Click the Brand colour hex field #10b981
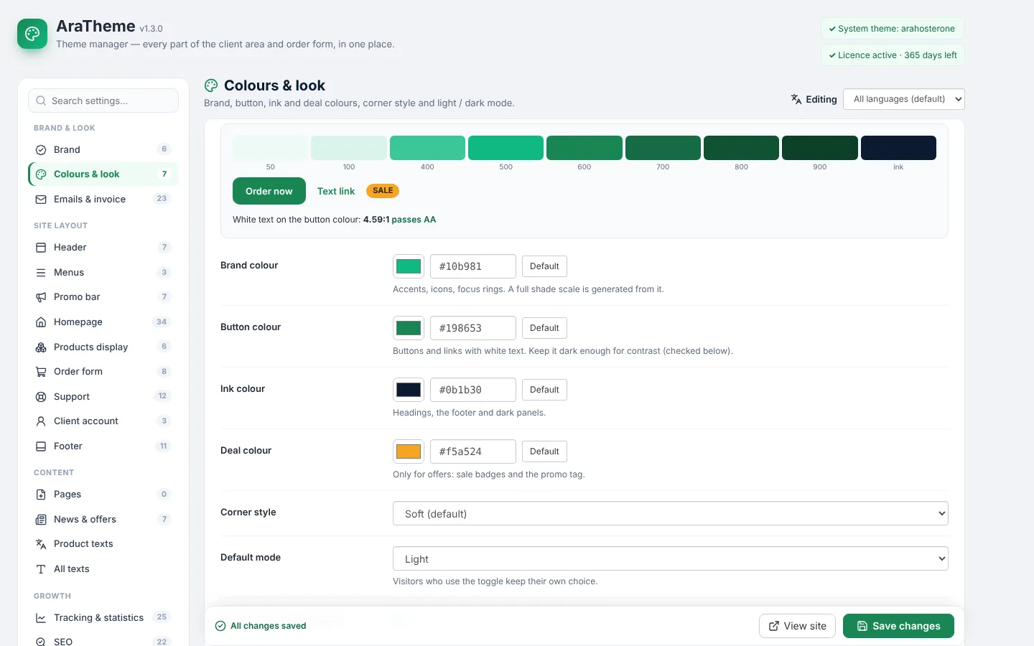The width and height of the screenshot is (1034, 646). point(473,266)
